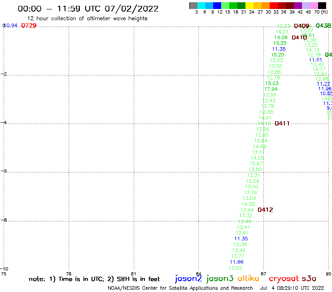Click the 15.20 wave height value

click(278, 55)
